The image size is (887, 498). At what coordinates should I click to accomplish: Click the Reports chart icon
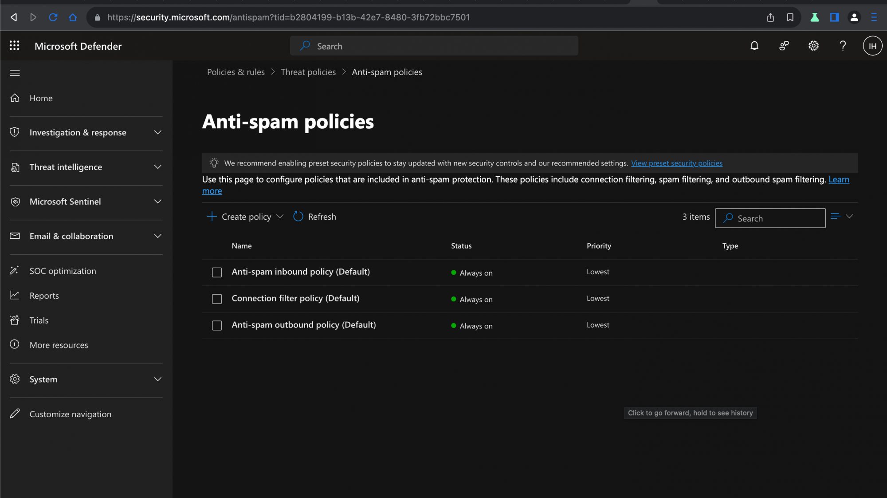tap(15, 295)
